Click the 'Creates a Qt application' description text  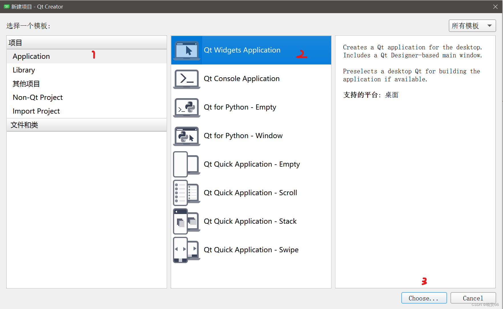point(413,51)
